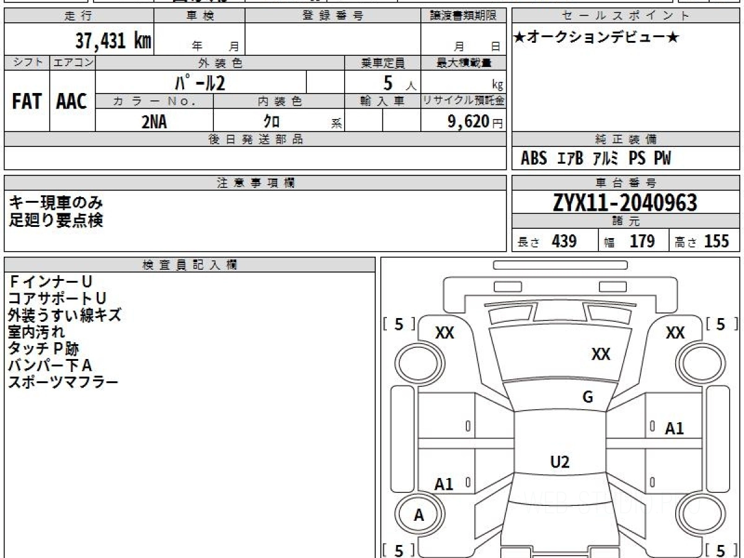Image resolution: width=744 pixels, height=558 pixels.
Task: Select the 注意事項欄 header
Action: click(255, 183)
